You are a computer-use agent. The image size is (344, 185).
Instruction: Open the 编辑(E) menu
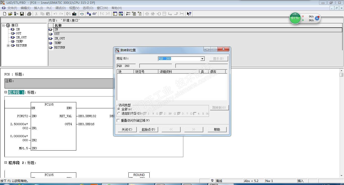(25, 8)
